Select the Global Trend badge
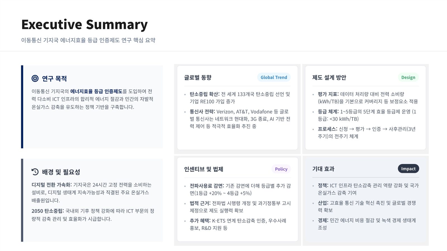 tap(274, 77)
